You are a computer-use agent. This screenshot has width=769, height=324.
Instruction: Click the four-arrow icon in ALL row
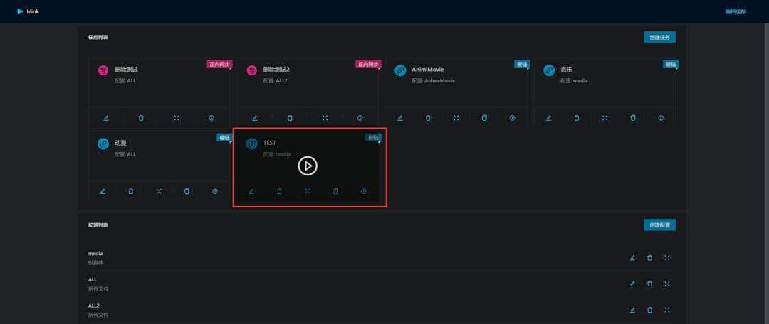pos(667,284)
